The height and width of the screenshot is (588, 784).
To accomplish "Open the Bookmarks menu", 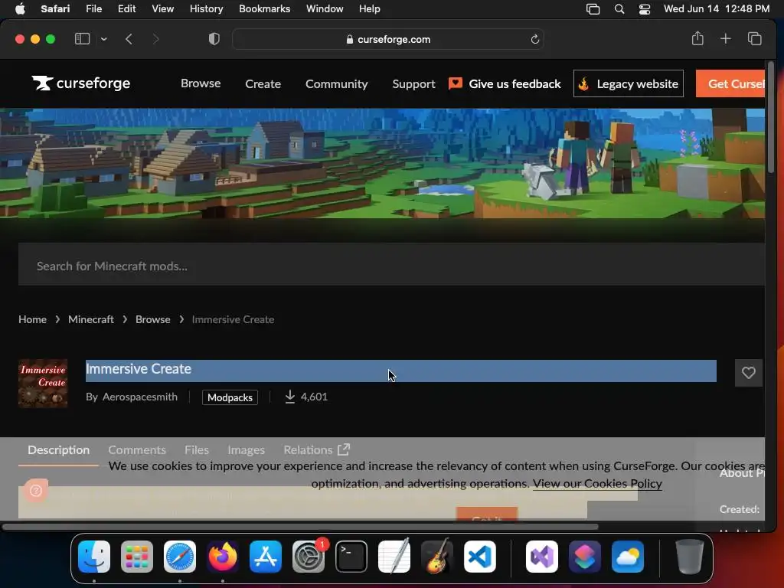I will [x=264, y=9].
